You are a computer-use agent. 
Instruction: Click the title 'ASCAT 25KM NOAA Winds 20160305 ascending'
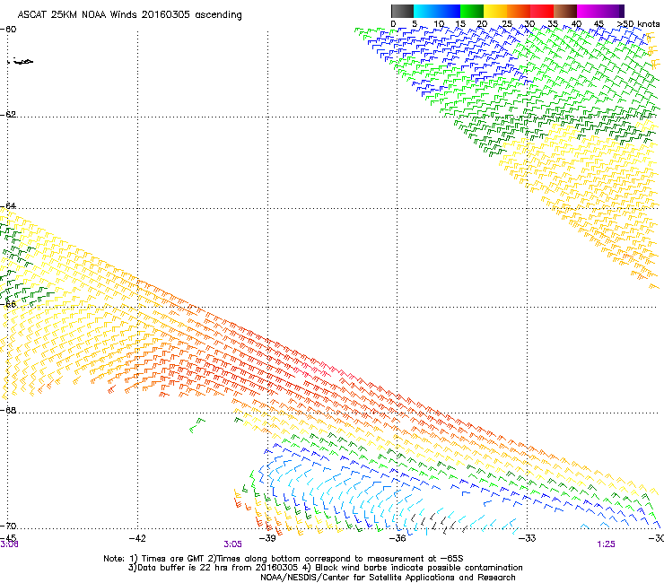tap(129, 15)
